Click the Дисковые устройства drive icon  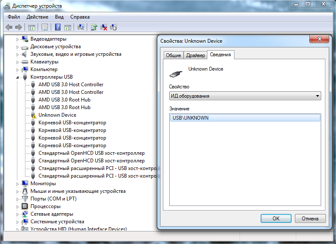(x=25, y=47)
